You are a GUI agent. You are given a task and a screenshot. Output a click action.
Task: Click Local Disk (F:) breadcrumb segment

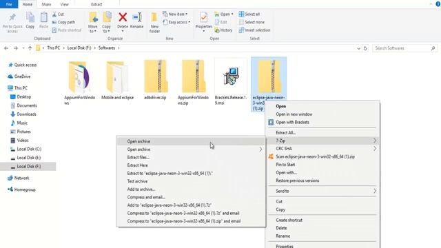pos(79,48)
